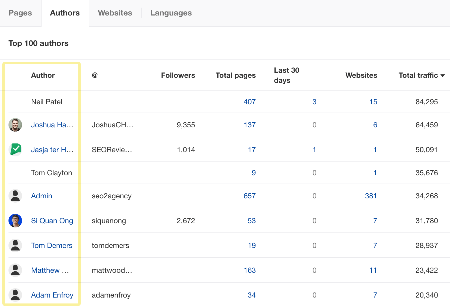
Task: Click Joshua's 137 total pages
Action: [250, 125]
